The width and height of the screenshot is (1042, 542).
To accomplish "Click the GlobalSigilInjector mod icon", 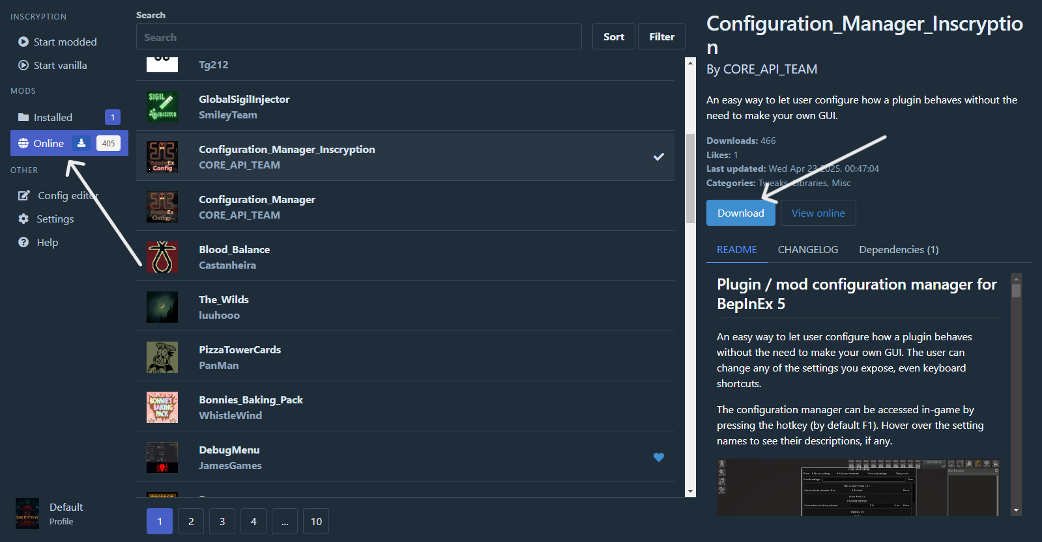I will pos(162,107).
